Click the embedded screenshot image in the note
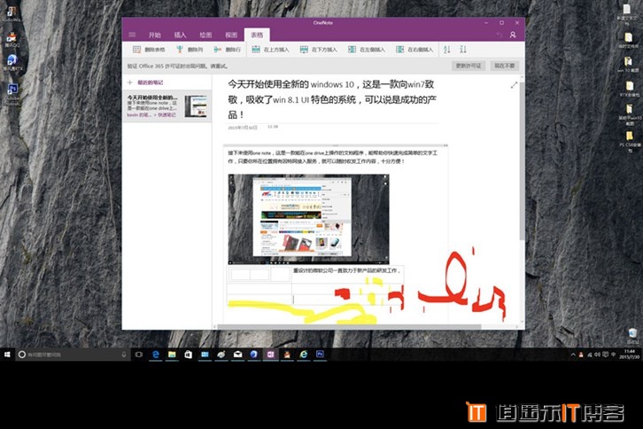 pyautogui.click(x=308, y=219)
